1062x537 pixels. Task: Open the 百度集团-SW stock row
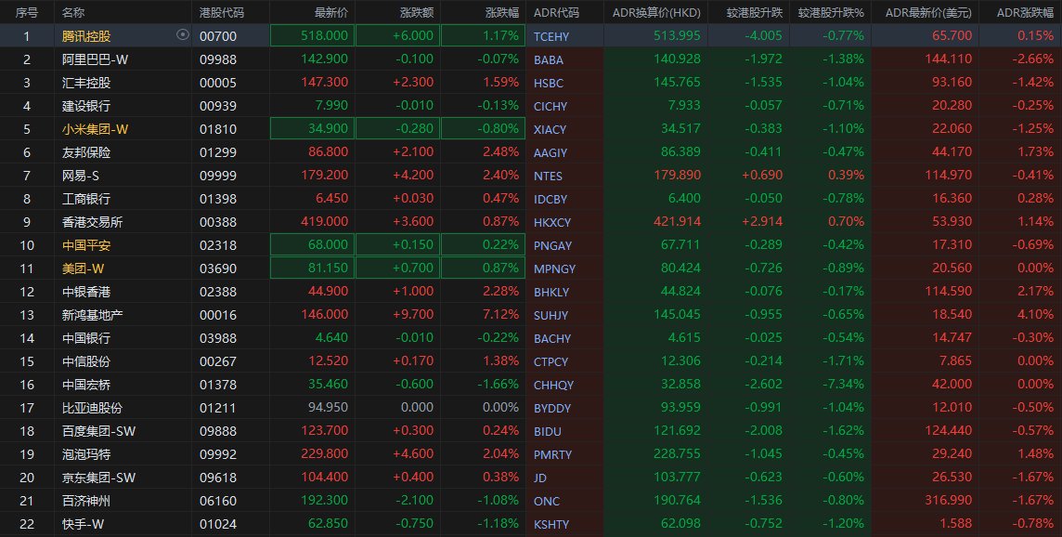coord(531,430)
